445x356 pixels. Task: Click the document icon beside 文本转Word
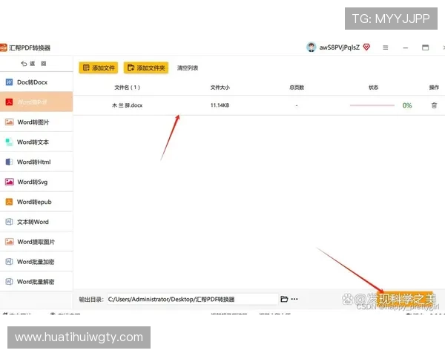click(x=9, y=222)
